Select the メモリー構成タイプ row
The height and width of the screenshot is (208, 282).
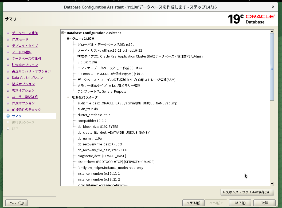tap(109, 86)
